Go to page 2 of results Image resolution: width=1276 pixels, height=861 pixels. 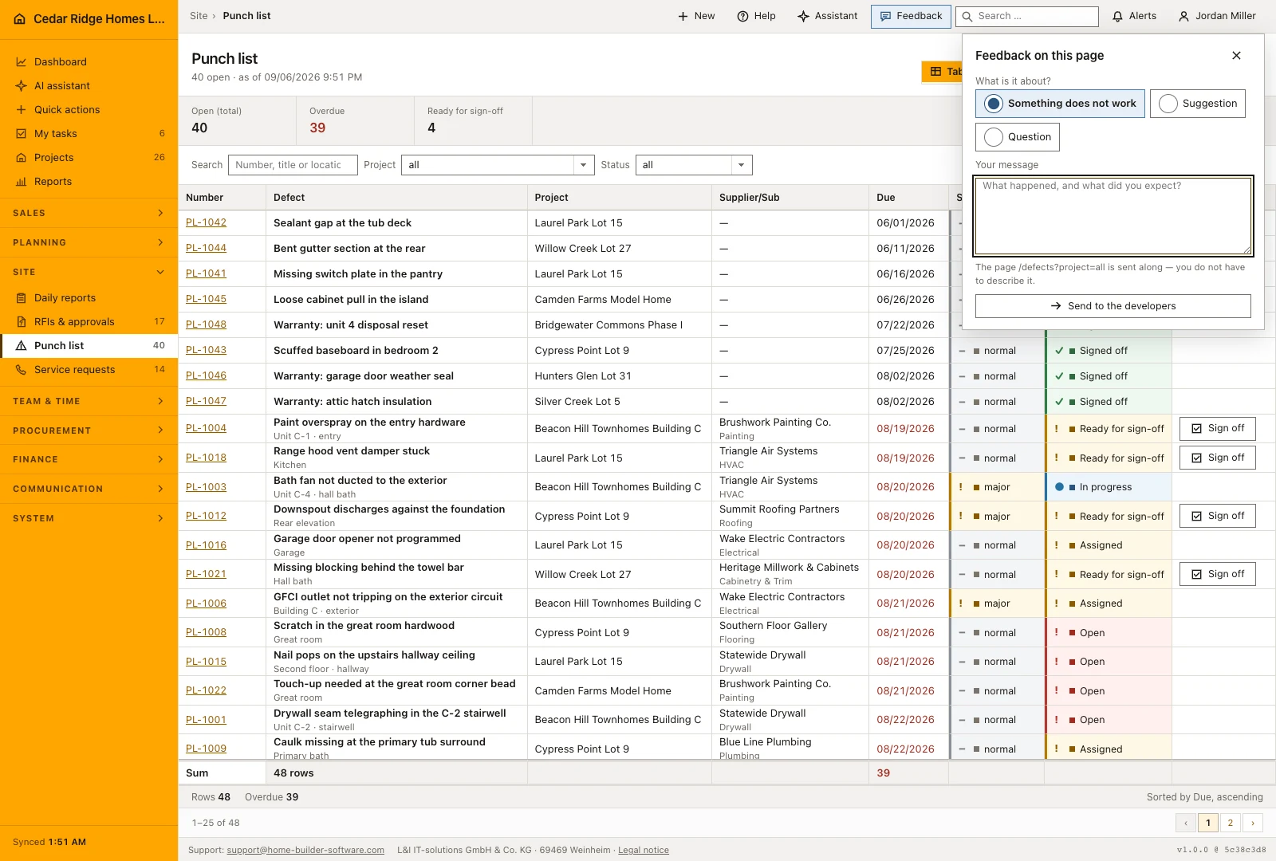[x=1231, y=823]
